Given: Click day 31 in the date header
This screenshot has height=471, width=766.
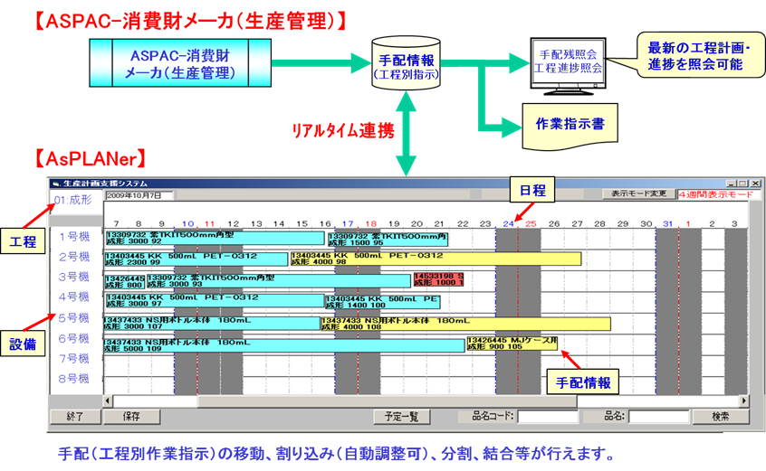Looking at the screenshot, I should point(668,224).
